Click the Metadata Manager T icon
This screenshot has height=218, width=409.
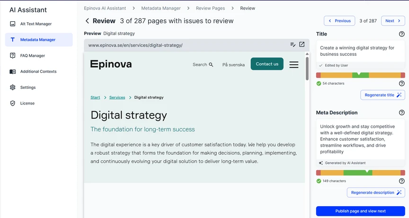tap(12, 40)
